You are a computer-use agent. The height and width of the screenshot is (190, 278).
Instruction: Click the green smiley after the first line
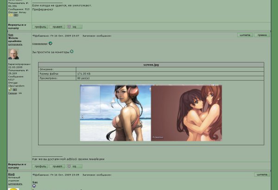[51, 43]
